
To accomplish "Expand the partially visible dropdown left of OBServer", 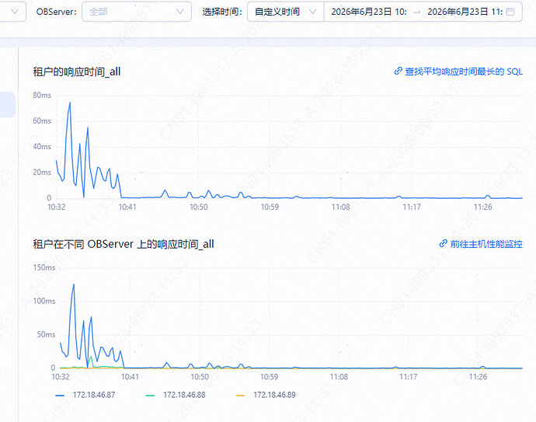I will point(12,12).
